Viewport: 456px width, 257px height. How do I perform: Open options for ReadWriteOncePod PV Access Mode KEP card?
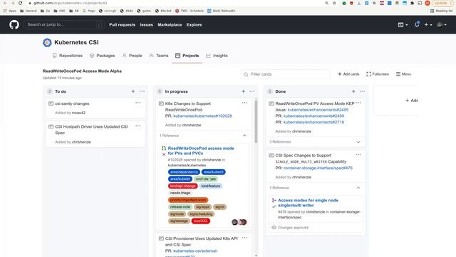(x=358, y=103)
